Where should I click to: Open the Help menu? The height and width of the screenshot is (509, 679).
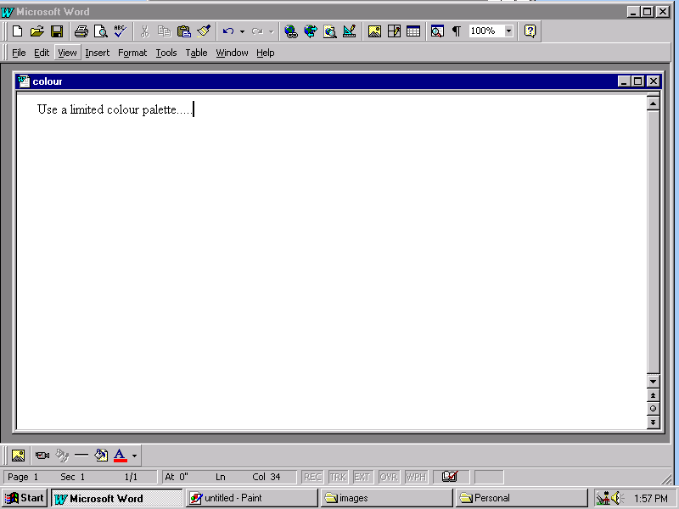265,53
